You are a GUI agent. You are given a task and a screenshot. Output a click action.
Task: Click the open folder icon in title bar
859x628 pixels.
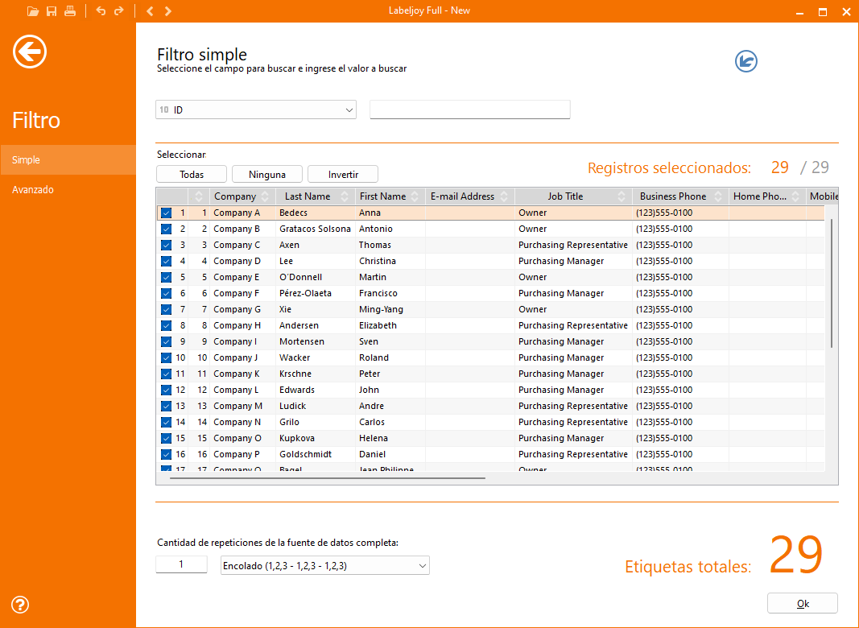(x=32, y=11)
